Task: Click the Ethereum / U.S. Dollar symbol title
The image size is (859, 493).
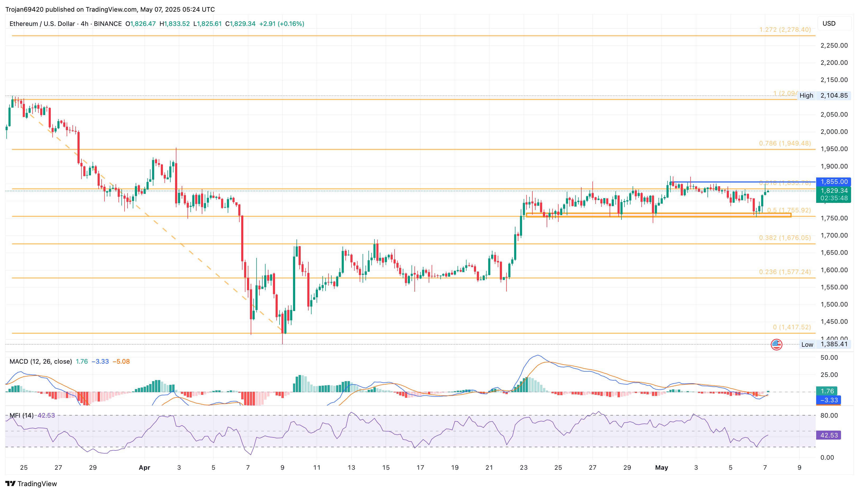Action: coord(42,24)
